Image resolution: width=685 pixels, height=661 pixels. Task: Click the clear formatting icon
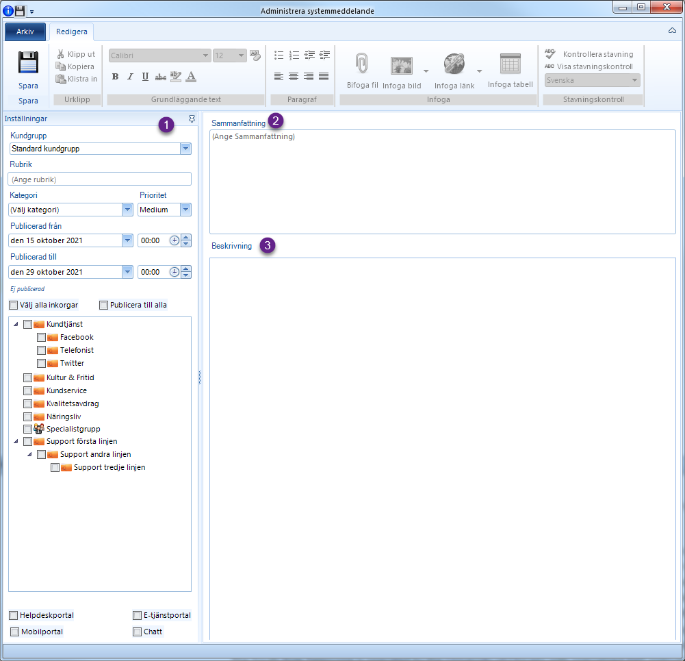click(x=255, y=55)
